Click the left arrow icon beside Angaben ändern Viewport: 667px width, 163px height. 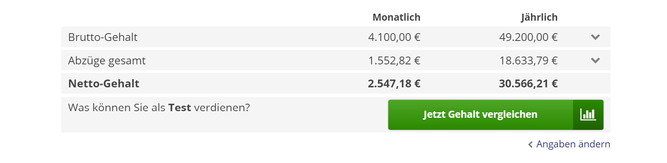click(530, 145)
